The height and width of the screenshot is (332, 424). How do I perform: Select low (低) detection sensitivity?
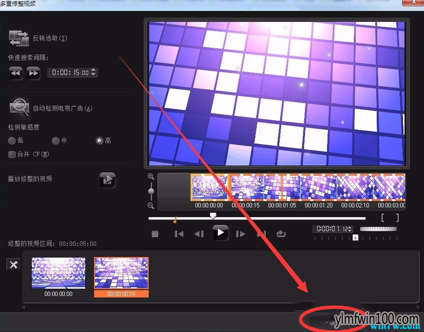(x=12, y=141)
